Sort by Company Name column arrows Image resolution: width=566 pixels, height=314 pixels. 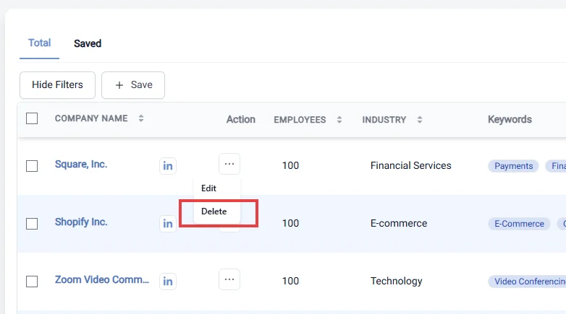tap(141, 118)
